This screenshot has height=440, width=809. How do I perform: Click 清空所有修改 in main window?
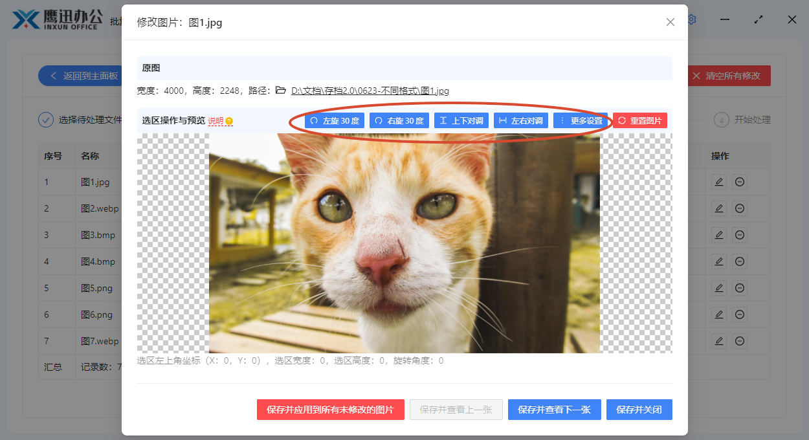(x=728, y=76)
